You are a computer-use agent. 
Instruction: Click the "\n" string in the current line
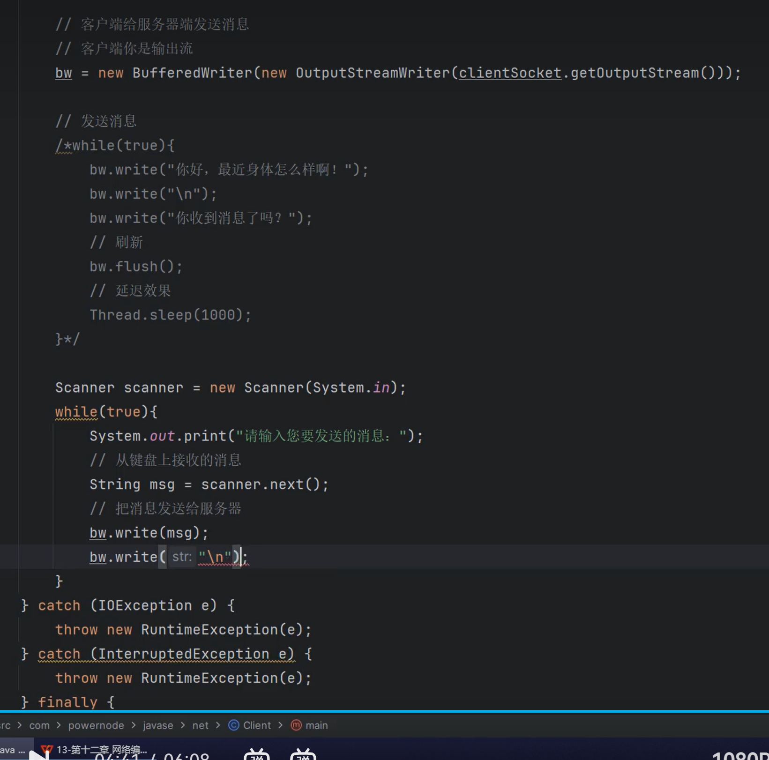tap(215, 557)
